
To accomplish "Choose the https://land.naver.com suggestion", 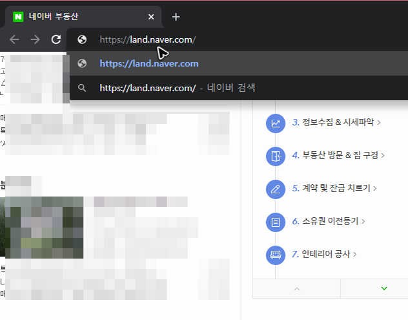I will coord(239,63).
